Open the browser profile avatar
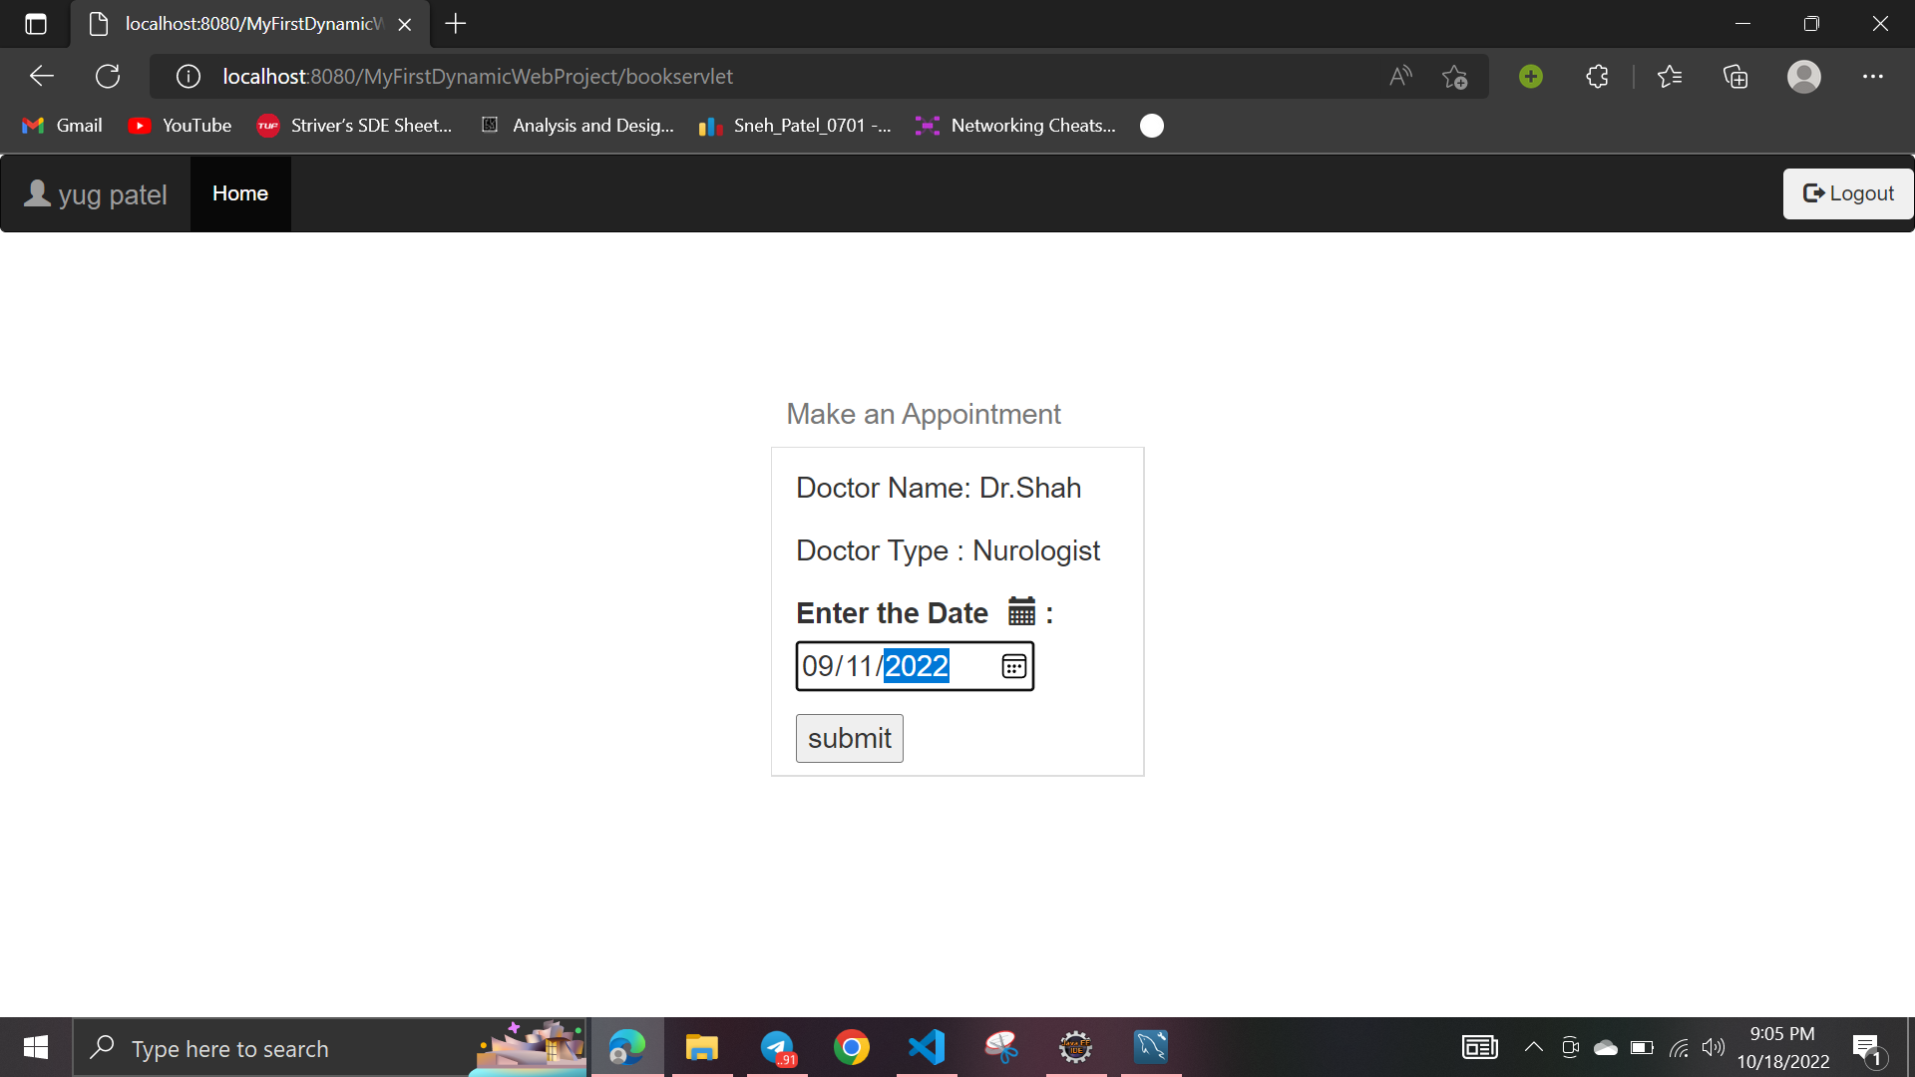 (x=1804, y=76)
